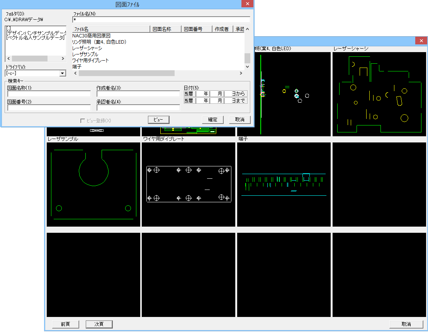
Task: Select the ワイヤ用ダイプレート preview thumbnail
Action: 189,185
